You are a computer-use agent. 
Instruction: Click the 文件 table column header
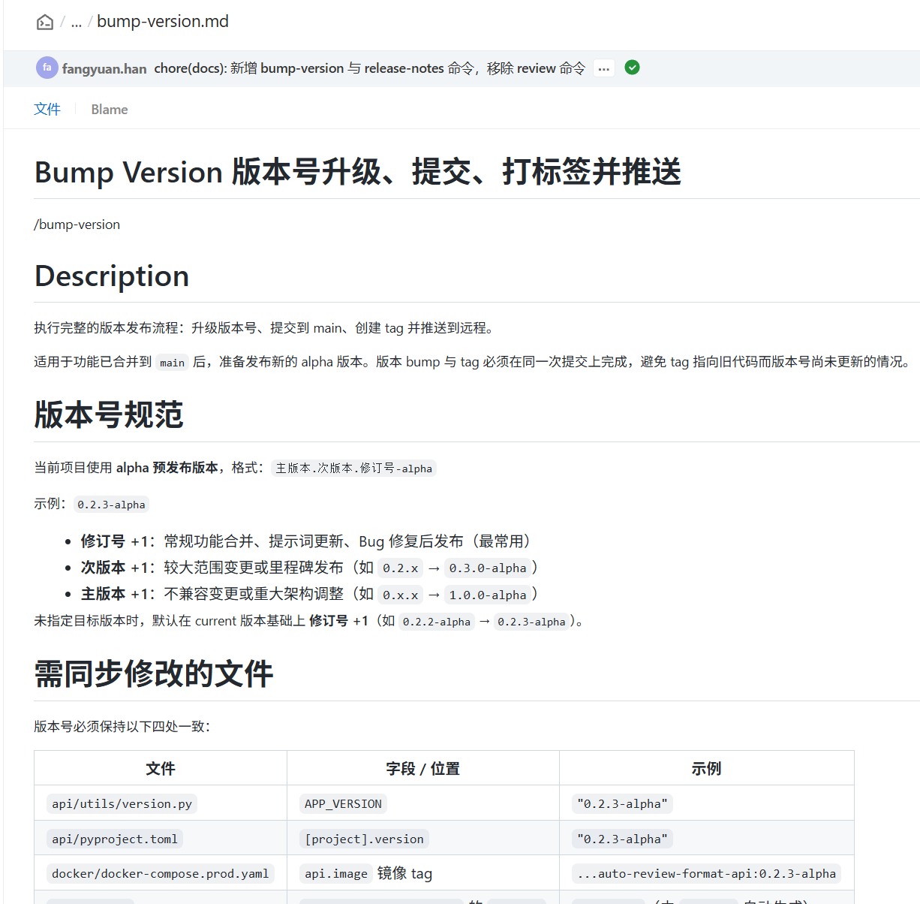[x=161, y=768]
